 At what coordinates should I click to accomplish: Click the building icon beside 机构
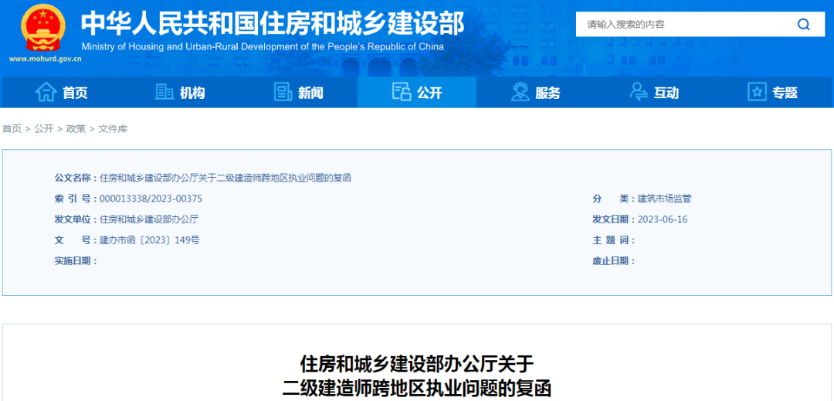[x=164, y=92]
